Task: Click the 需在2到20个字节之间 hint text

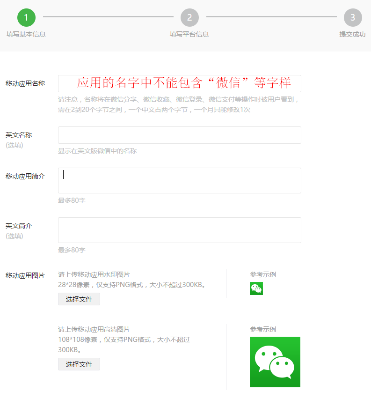Action: click(x=154, y=110)
